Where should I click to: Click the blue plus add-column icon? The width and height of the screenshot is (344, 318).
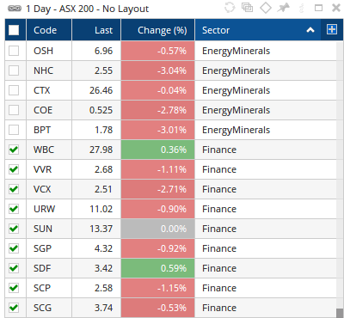click(x=332, y=29)
